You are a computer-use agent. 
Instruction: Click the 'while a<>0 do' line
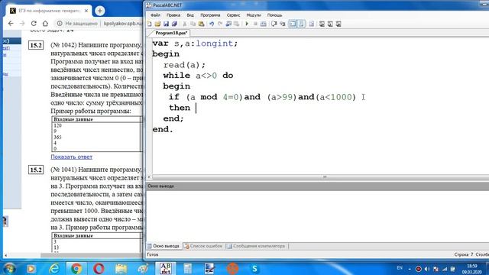[198, 76]
